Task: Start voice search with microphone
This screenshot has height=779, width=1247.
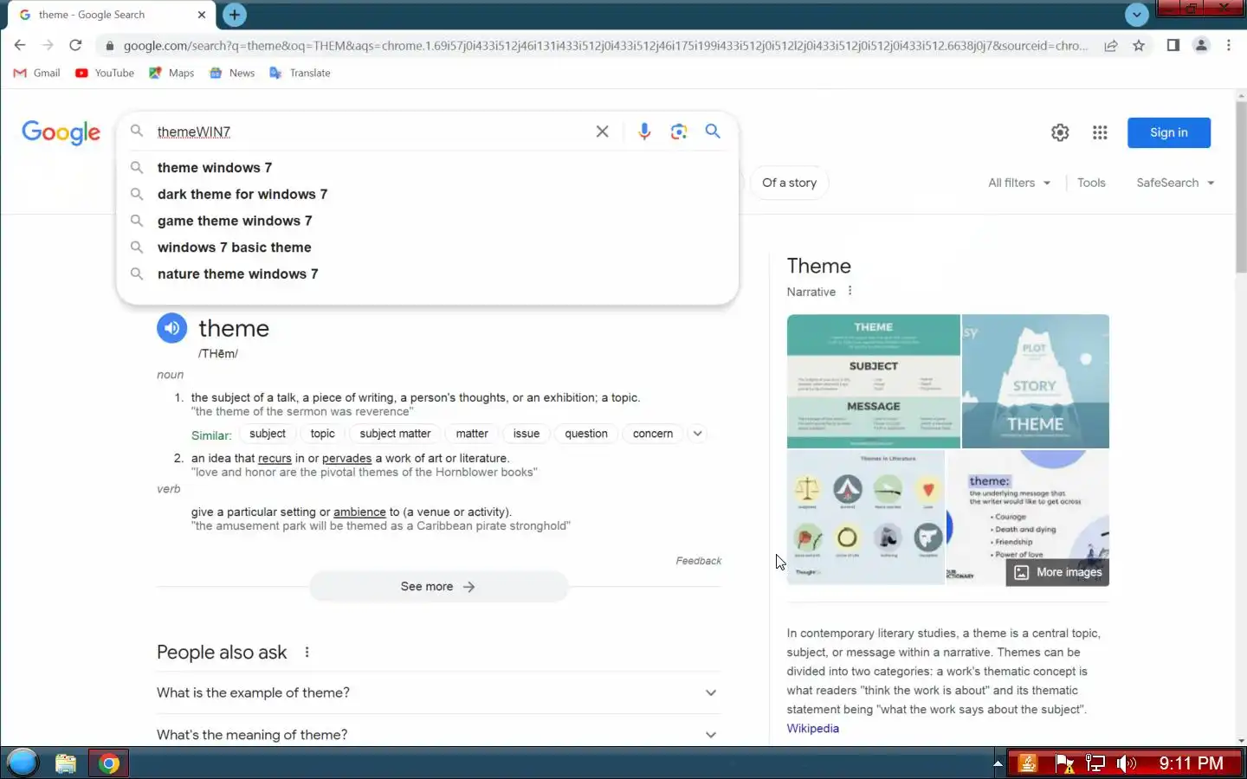Action: (644, 132)
